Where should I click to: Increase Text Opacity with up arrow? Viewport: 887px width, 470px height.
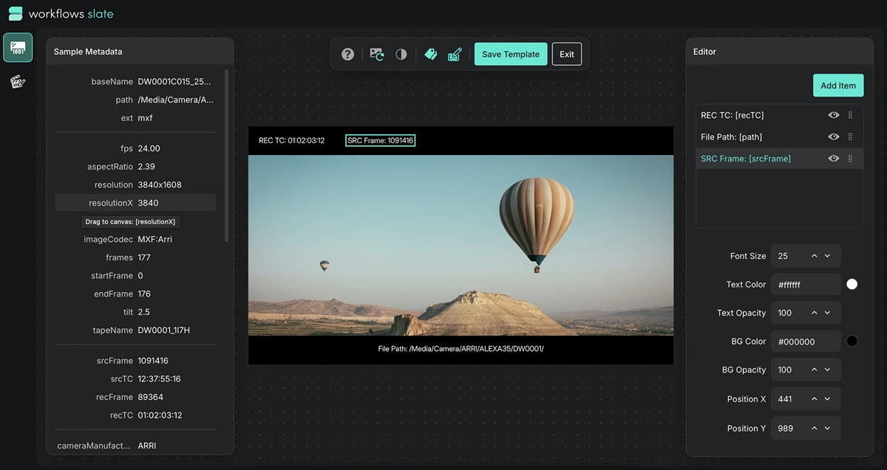pyautogui.click(x=815, y=313)
